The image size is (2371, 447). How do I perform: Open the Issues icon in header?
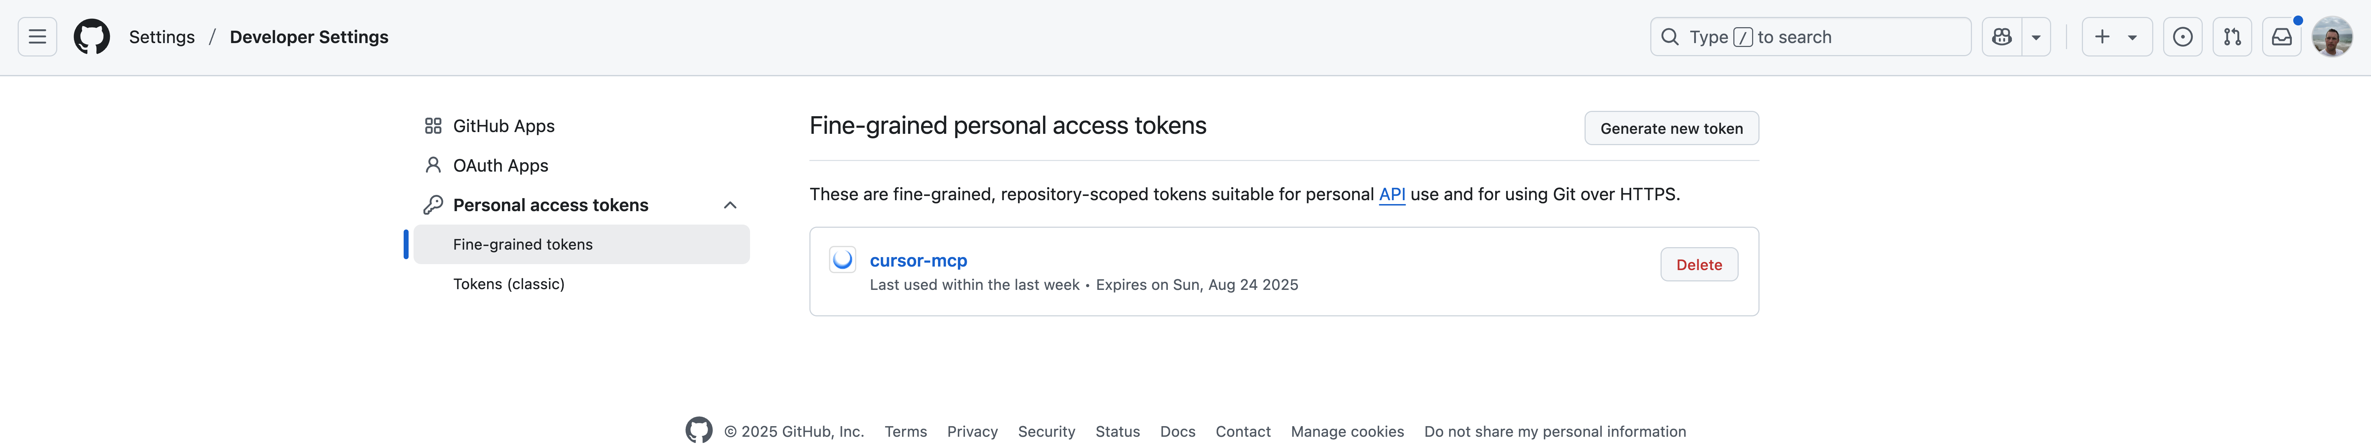(x=2182, y=37)
